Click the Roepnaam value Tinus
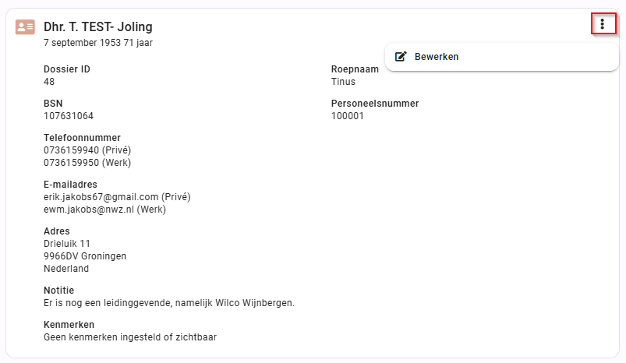This screenshot has height=363, width=626. 343,82
